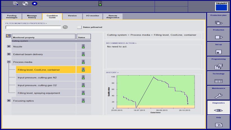This screenshot has height=130, width=231.
Task: Click the FILTER MONITORED PROPERTIES heading
Action: (x=26, y=23)
